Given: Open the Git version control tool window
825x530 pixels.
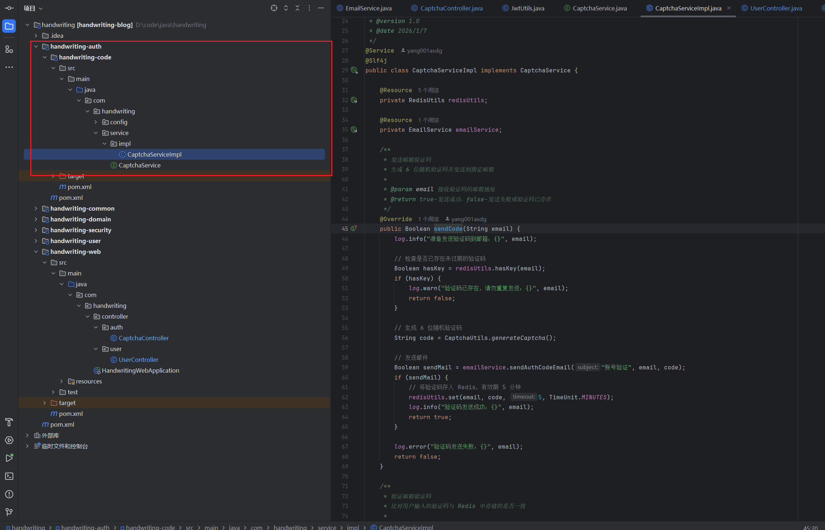Looking at the screenshot, I should pyautogui.click(x=9, y=512).
